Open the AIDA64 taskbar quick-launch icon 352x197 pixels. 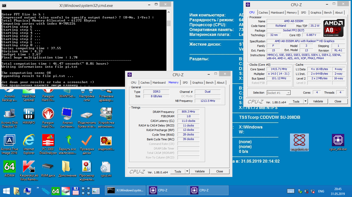(56, 191)
